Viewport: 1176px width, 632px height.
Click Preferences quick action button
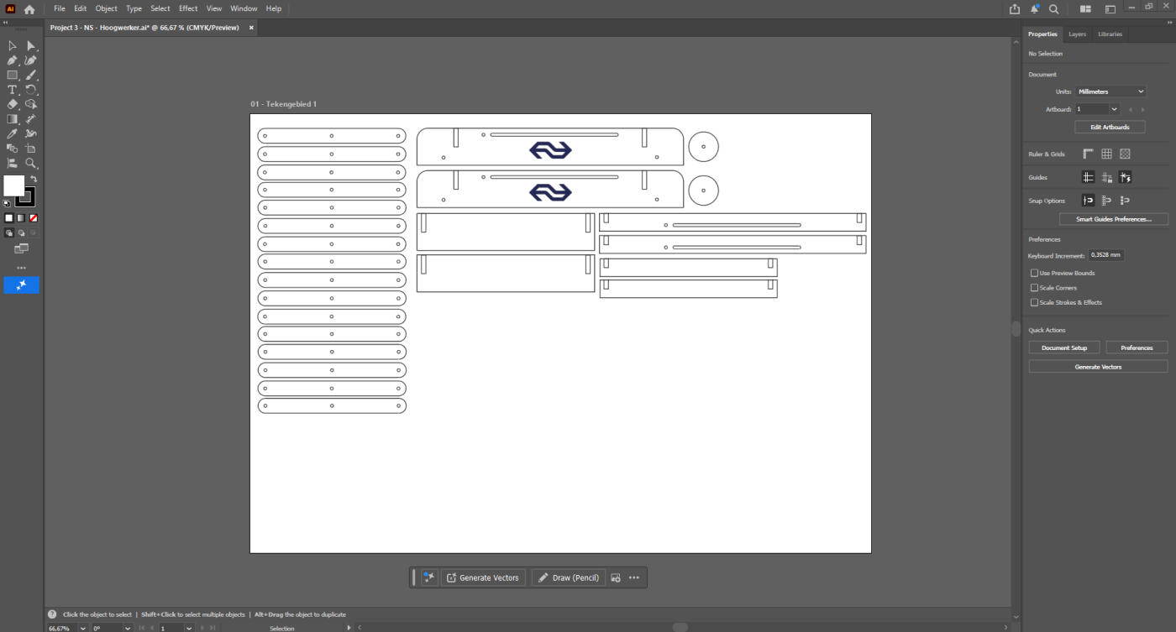[1137, 347]
